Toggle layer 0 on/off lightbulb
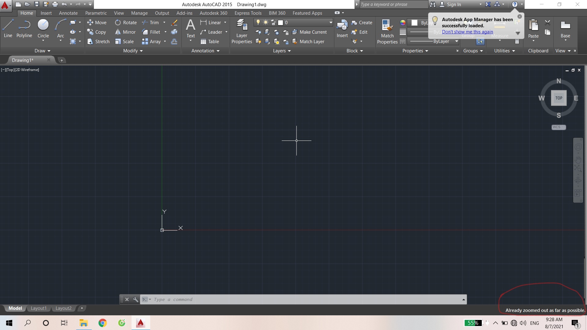 258,22
